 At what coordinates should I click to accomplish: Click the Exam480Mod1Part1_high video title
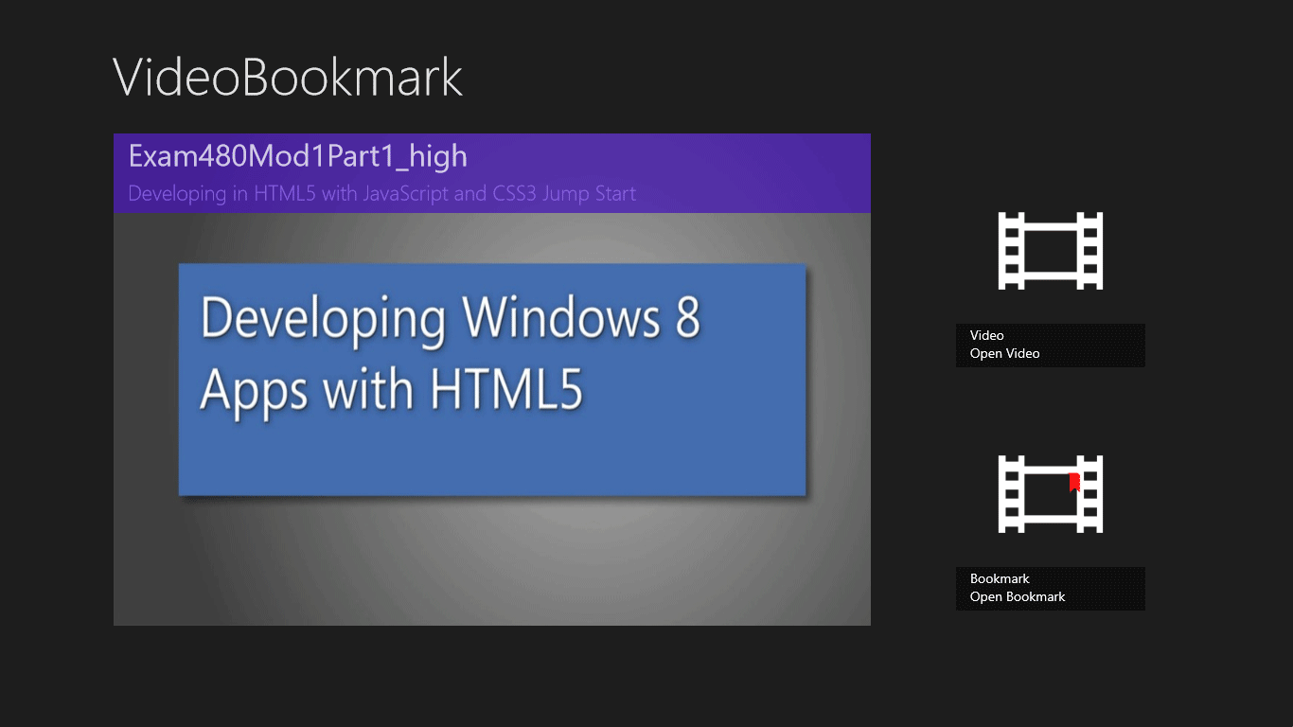[297, 156]
